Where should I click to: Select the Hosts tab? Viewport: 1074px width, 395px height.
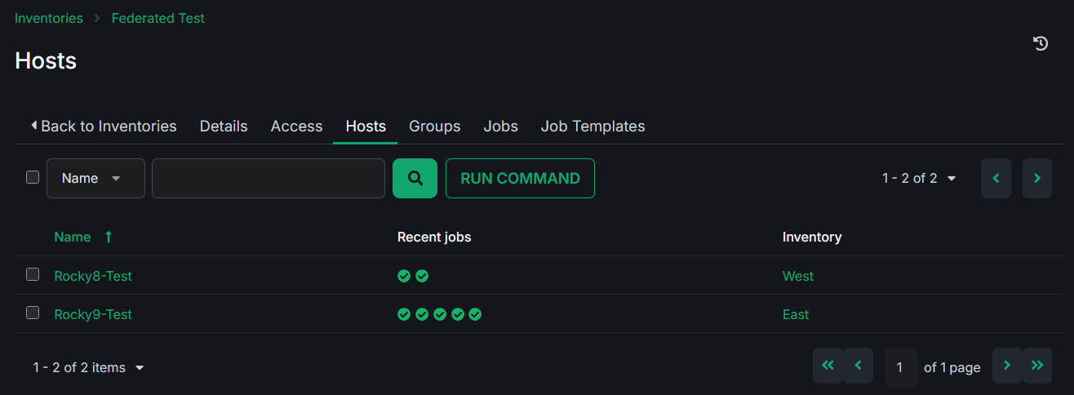point(366,126)
